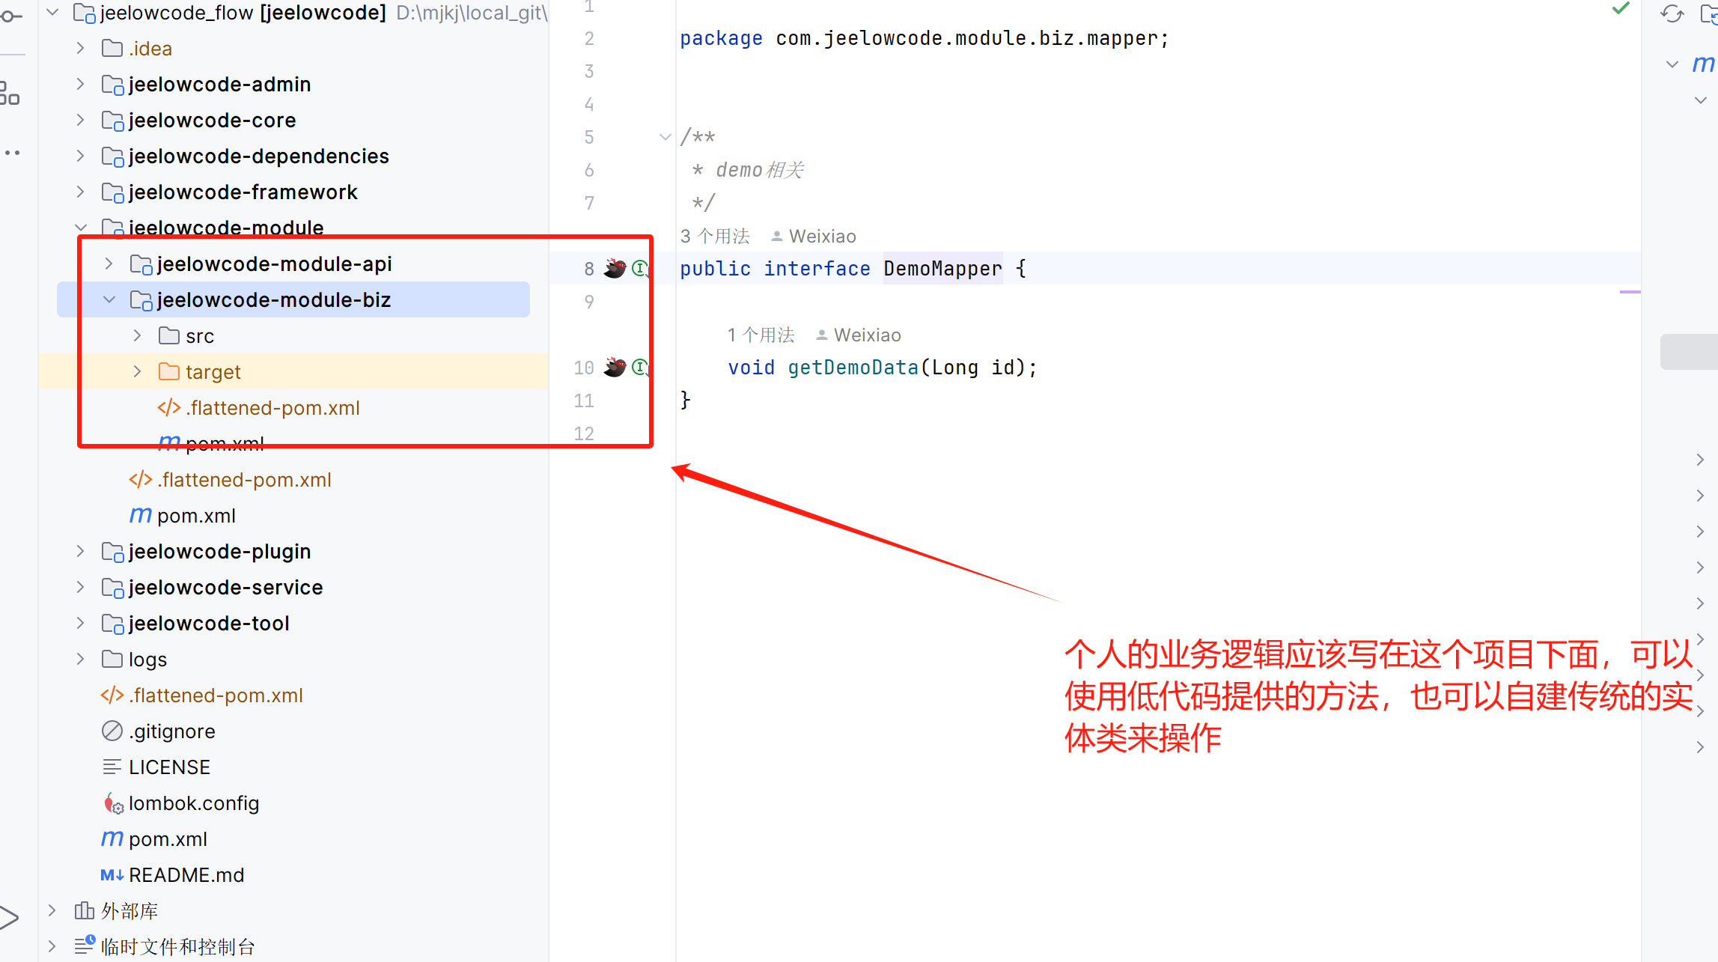Viewport: 1718px width, 962px height.
Task: Expand the logs folder chevron
Action: click(x=80, y=660)
